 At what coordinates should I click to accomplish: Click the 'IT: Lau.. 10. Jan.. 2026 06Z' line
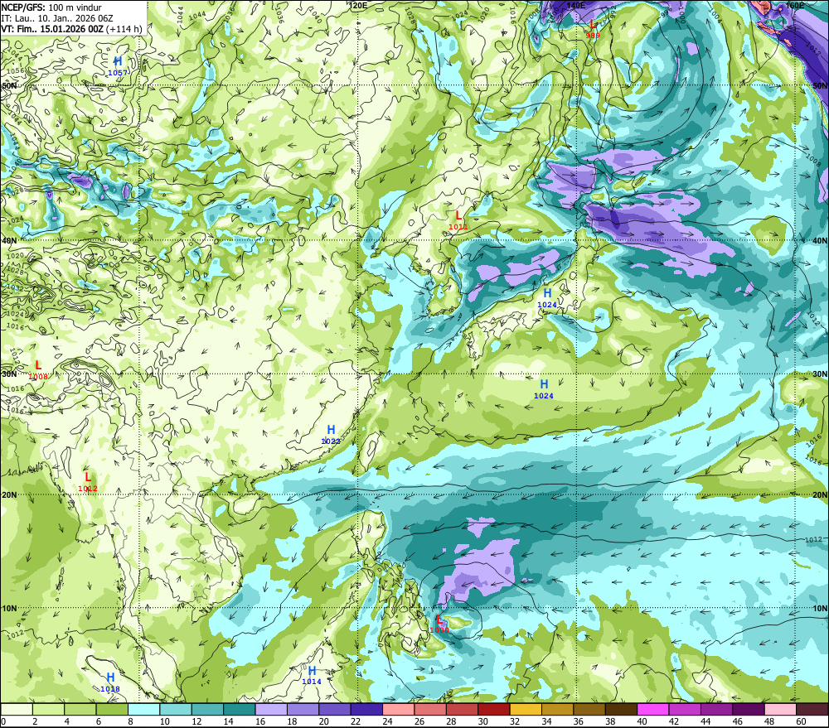pos(57,18)
